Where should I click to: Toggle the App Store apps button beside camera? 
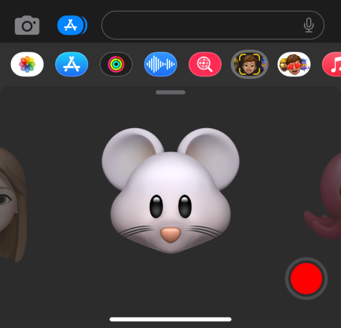click(72, 25)
